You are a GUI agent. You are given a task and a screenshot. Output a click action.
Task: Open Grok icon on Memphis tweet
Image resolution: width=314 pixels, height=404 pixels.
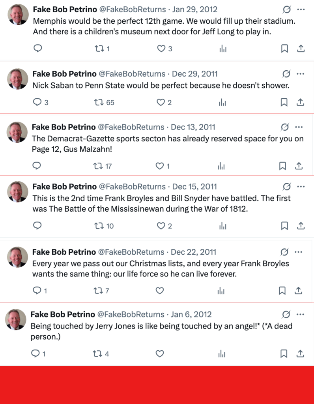[287, 9]
